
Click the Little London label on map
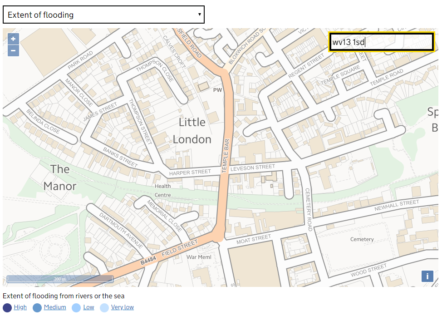[192, 131]
